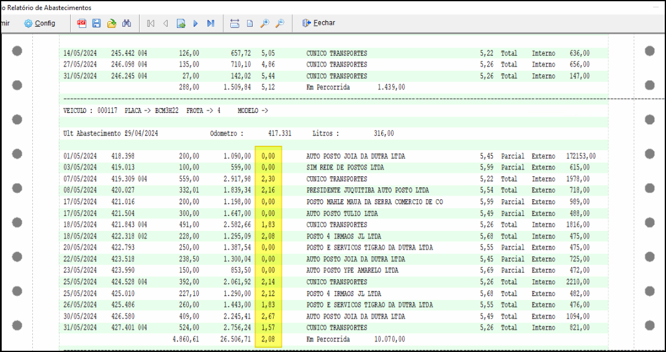Select AUTO POSTO YPE AMARELO LTDA
Viewport: 666px width, 352px height.
point(352,270)
